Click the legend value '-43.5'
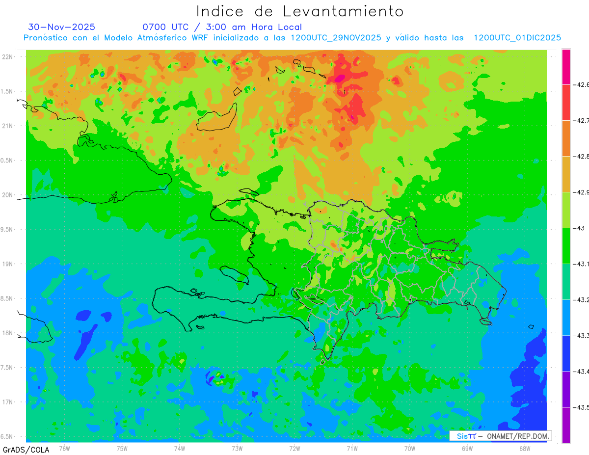This screenshot has width=589, height=455. pos(582,407)
